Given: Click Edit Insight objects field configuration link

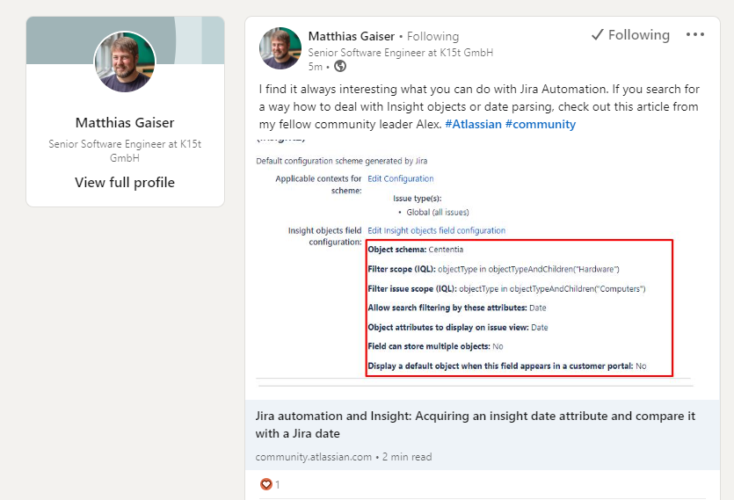Looking at the screenshot, I should point(436,231).
